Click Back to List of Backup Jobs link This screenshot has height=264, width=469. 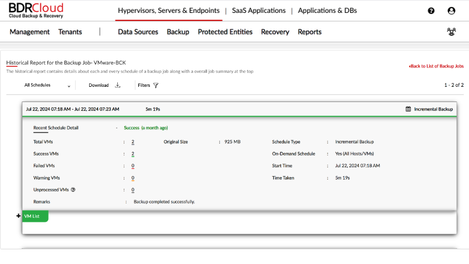pyautogui.click(x=436, y=66)
